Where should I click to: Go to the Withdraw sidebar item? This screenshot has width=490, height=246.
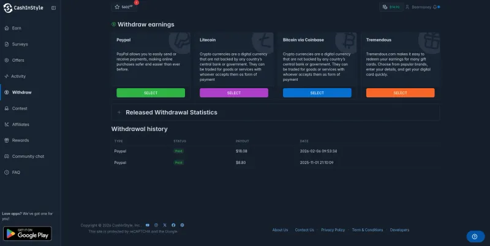click(x=22, y=92)
